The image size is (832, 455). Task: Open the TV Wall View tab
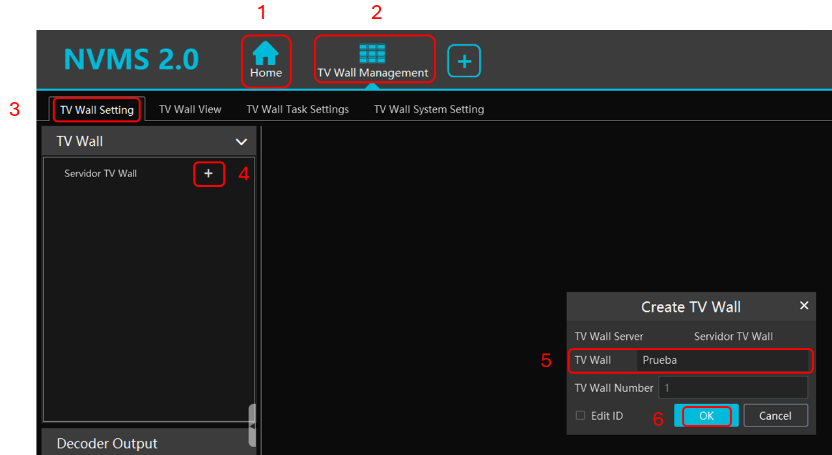click(x=190, y=109)
